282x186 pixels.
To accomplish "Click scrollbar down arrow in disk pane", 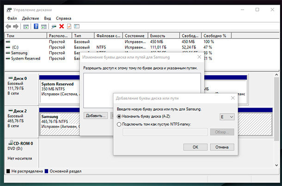I will pos(276,165).
